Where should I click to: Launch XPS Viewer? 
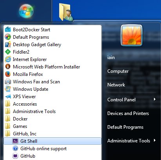click(24, 97)
